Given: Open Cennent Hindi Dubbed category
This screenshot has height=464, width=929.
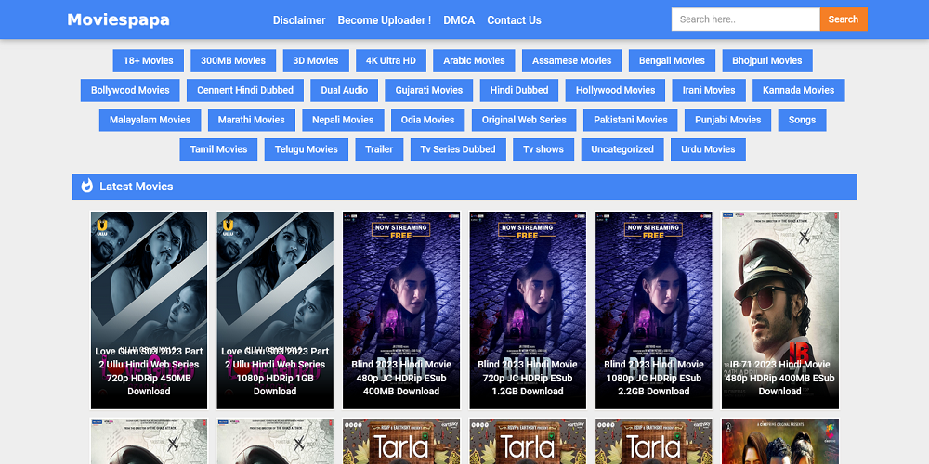Looking at the screenshot, I should [245, 90].
